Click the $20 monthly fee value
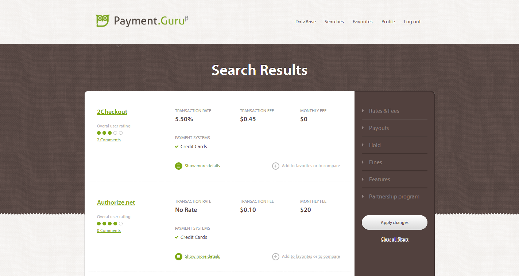 pos(306,210)
